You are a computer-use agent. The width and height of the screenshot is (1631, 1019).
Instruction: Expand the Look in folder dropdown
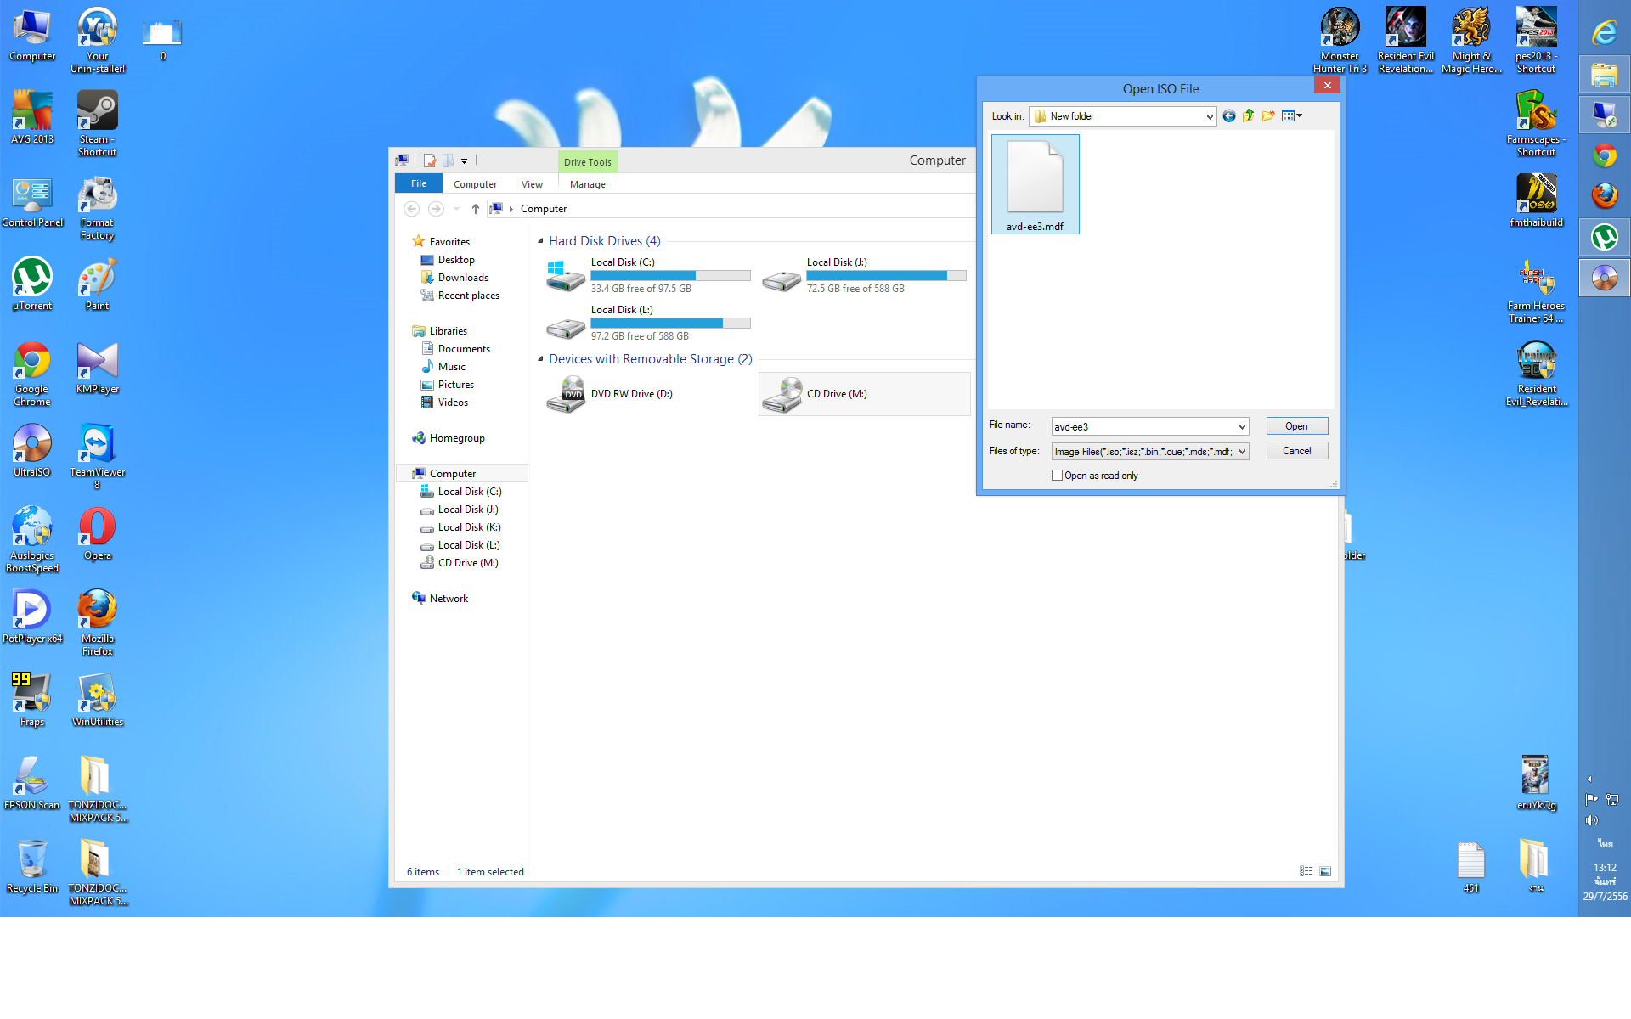(1210, 117)
